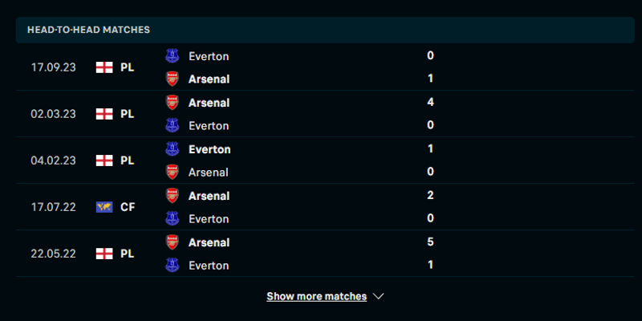Select Head-to-Head Matches header
The height and width of the screenshot is (321, 642).
[x=89, y=30]
